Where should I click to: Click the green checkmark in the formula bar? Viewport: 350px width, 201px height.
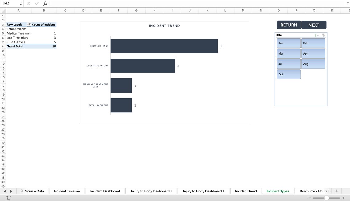tap(37, 3)
